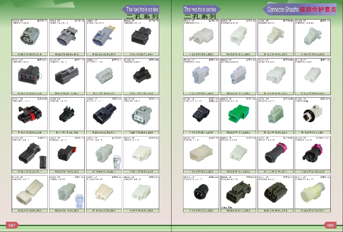Click the red '接插件护套类' heading text
343x232 pixels.
click(318, 10)
